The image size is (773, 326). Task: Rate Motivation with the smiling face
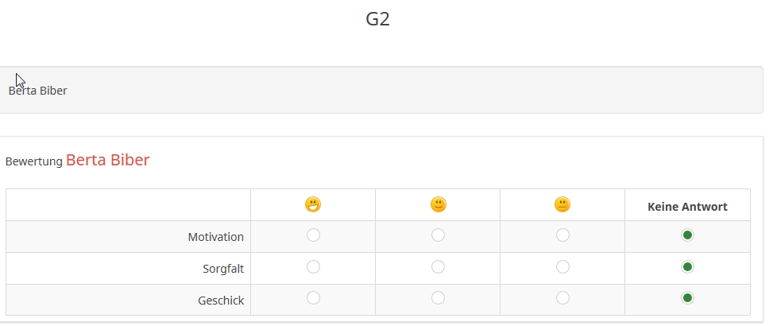click(x=438, y=235)
